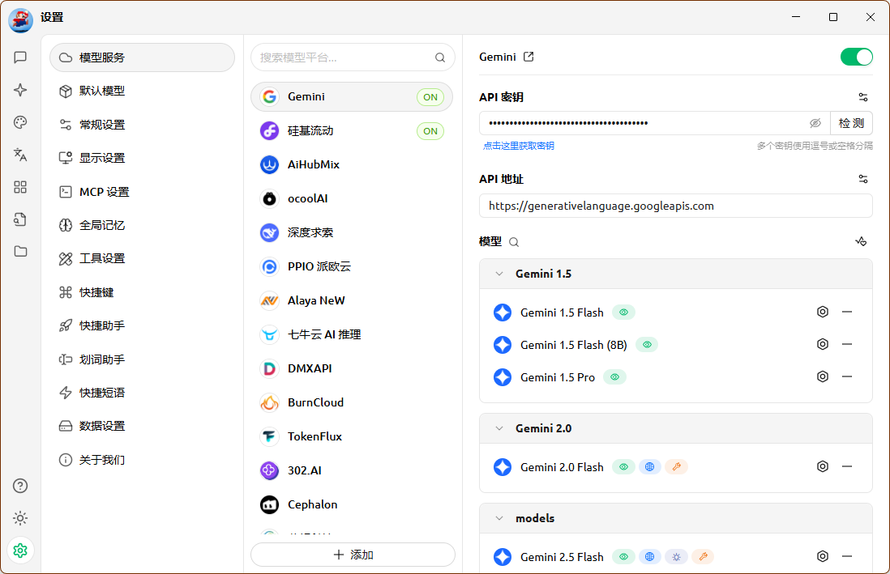Viewport: 890px width, 574px height.
Task: Collapse the models group
Action: tap(499, 518)
